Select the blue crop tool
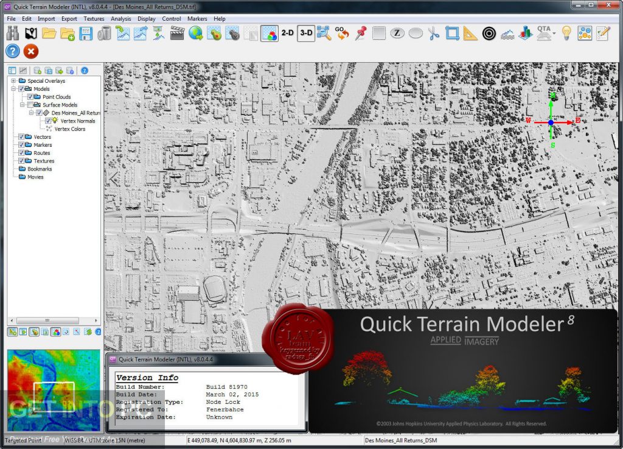 [452, 34]
